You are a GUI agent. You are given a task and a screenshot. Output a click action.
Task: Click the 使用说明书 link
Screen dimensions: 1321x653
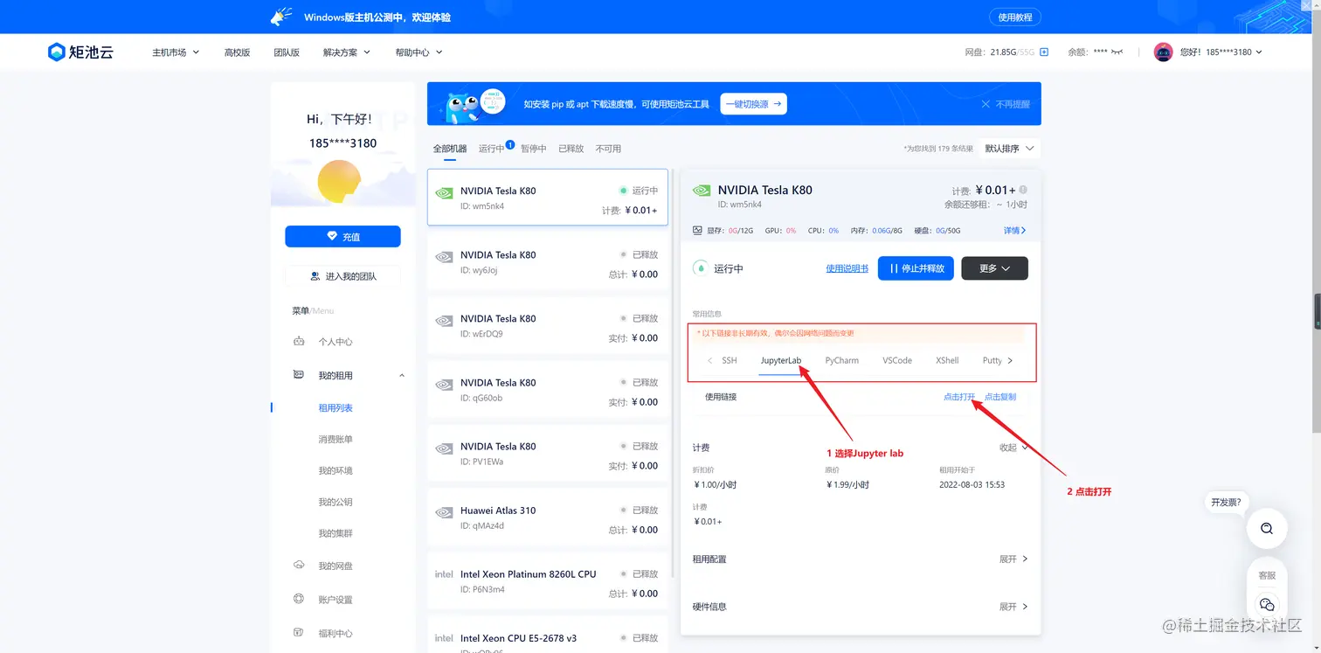click(x=847, y=268)
